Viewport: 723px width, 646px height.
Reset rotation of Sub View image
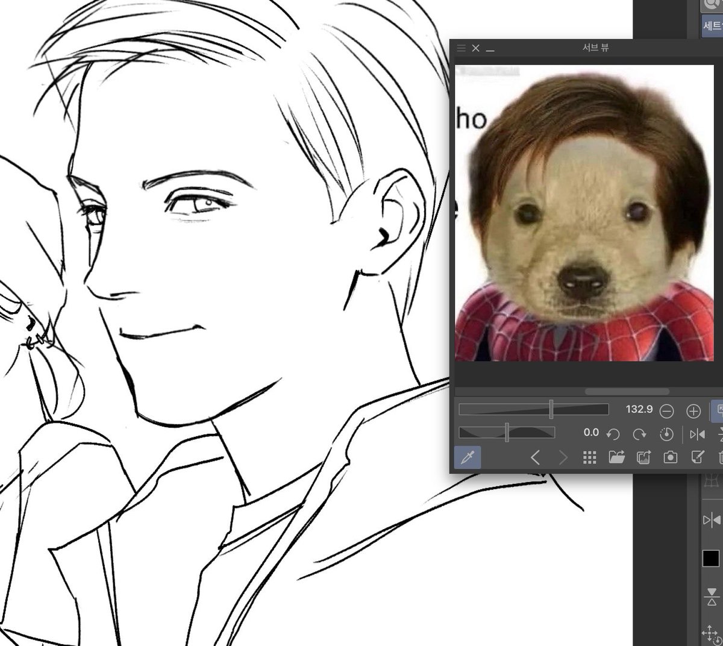[x=666, y=434]
